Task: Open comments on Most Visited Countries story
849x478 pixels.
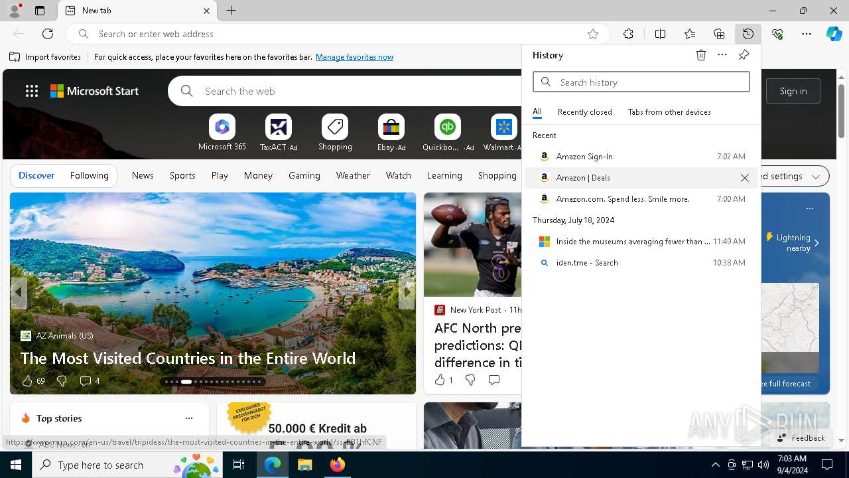Action: click(x=90, y=380)
